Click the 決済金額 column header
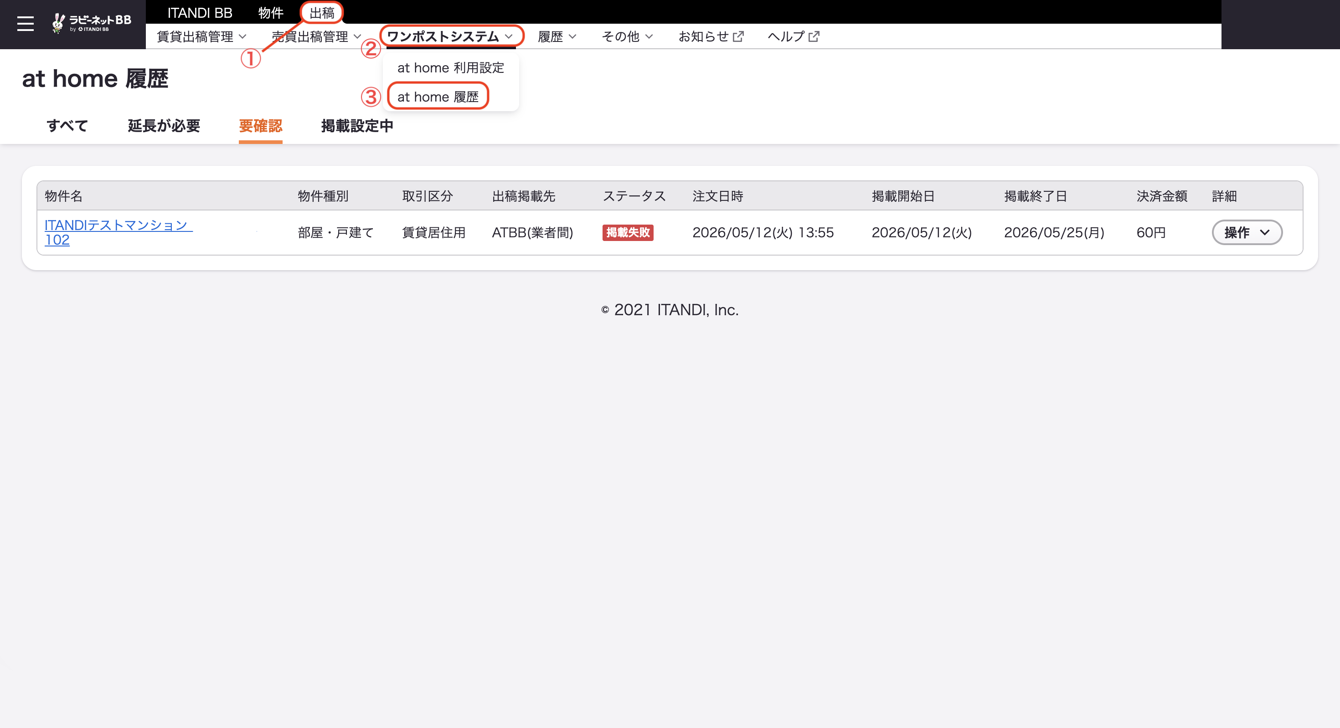The width and height of the screenshot is (1340, 728). click(x=1162, y=196)
